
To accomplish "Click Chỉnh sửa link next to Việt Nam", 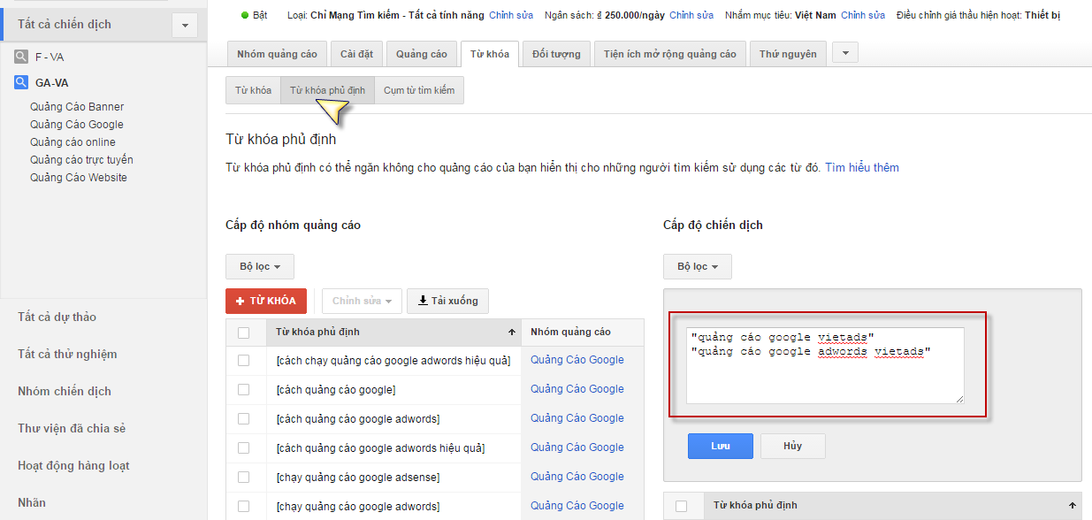I will click(x=863, y=15).
